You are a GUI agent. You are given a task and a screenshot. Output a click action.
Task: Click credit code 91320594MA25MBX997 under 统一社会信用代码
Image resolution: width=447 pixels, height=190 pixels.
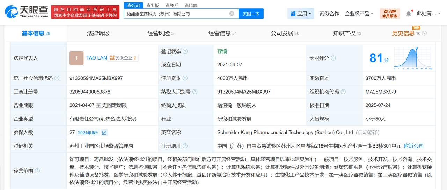tap(96, 78)
